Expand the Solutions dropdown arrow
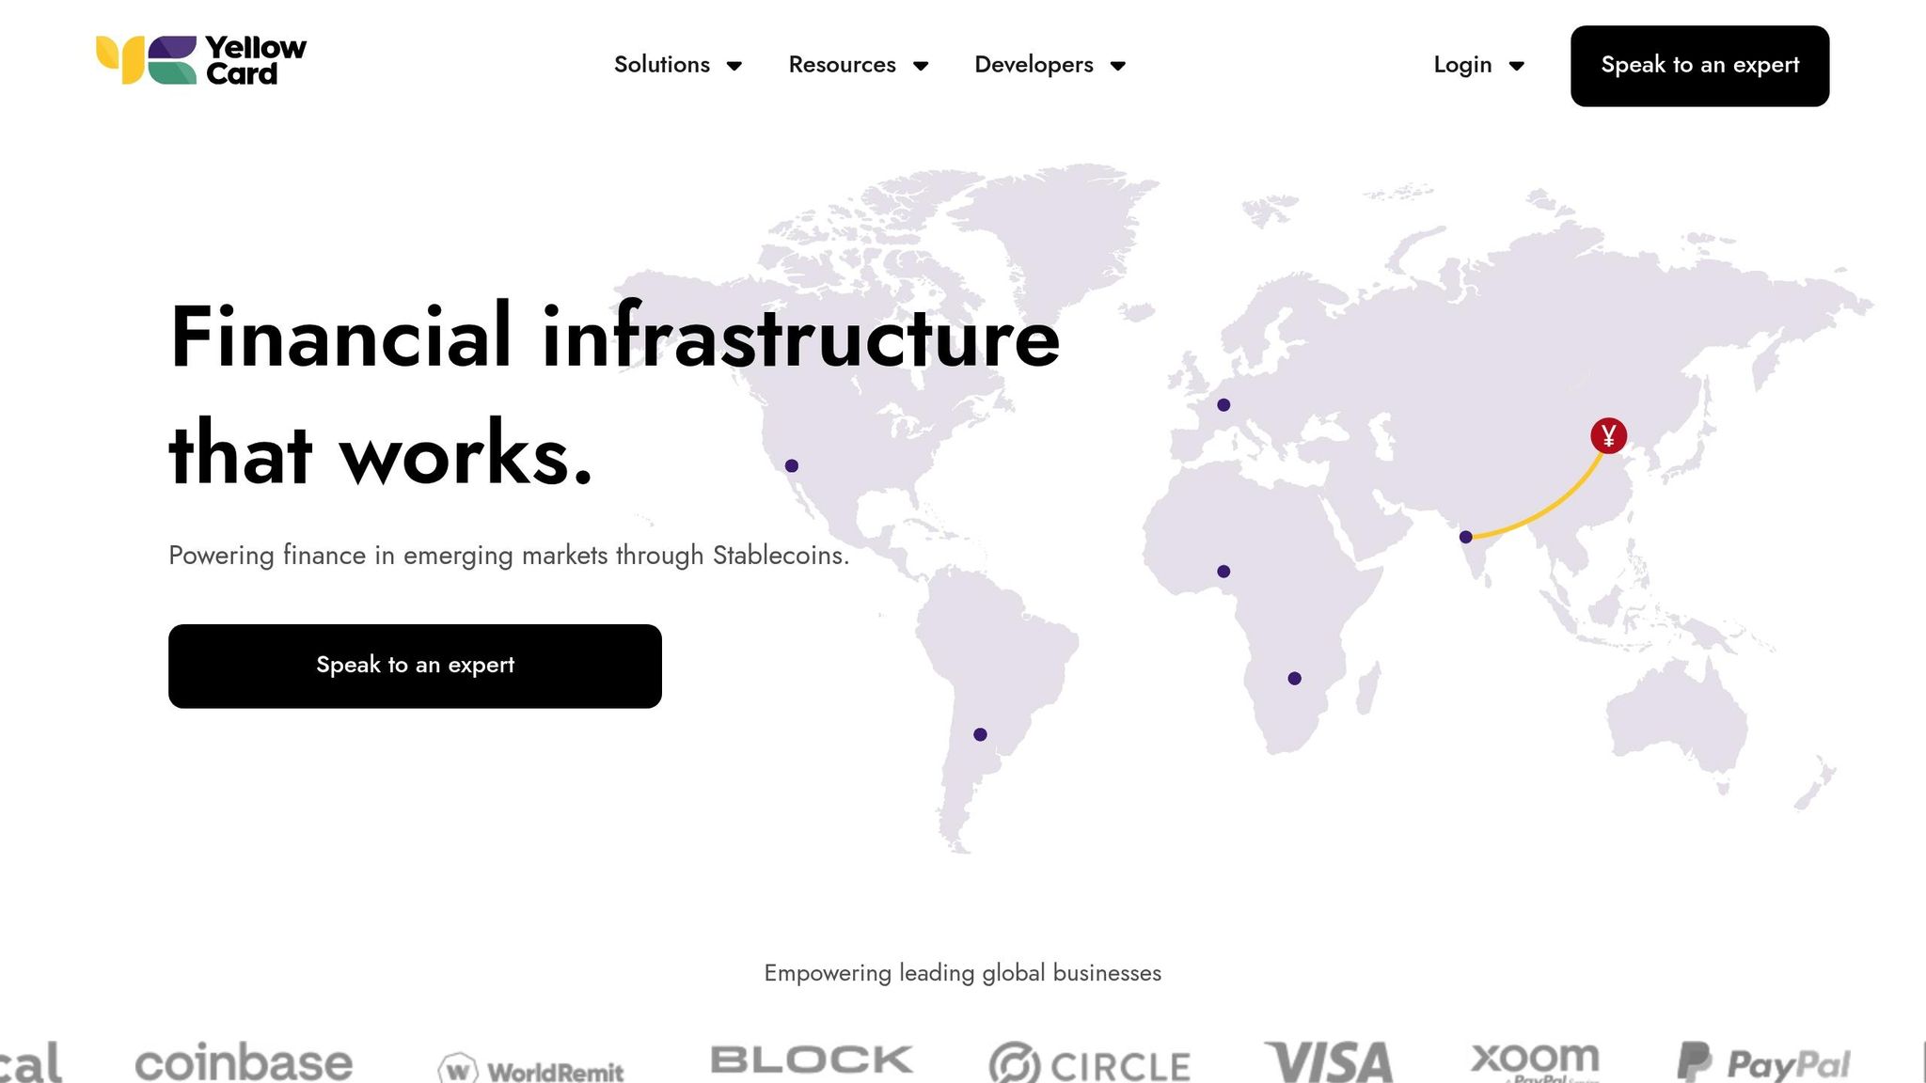This screenshot has width=1926, height=1083. pos(734,66)
